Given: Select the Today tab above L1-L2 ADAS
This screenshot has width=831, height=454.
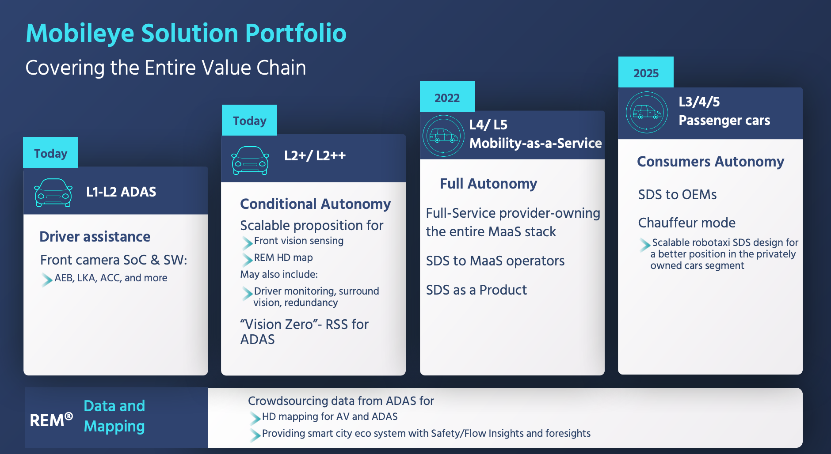Looking at the screenshot, I should 50,152.
